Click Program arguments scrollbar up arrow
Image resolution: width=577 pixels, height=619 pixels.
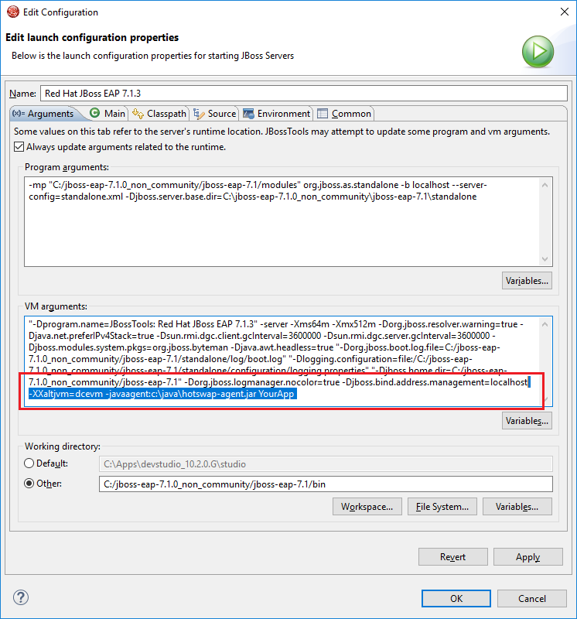545,185
